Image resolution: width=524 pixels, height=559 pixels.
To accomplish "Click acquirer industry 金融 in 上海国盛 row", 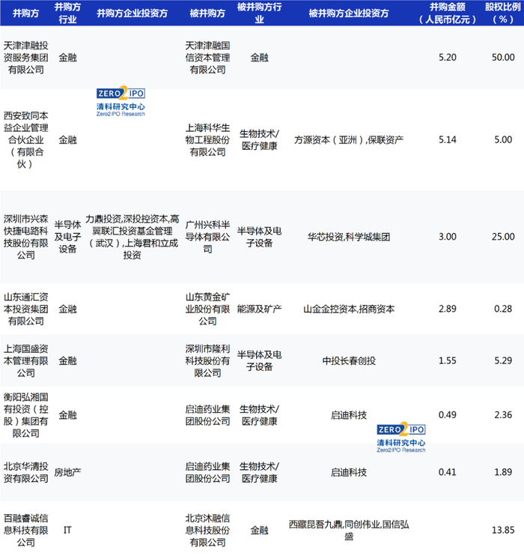I will coord(67,360).
